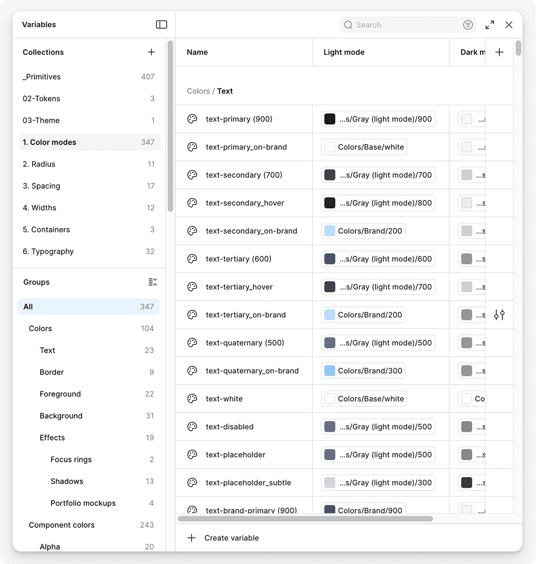Viewport: 536px width, 564px height.
Task: Open the search filter options icon
Action: coord(468,25)
